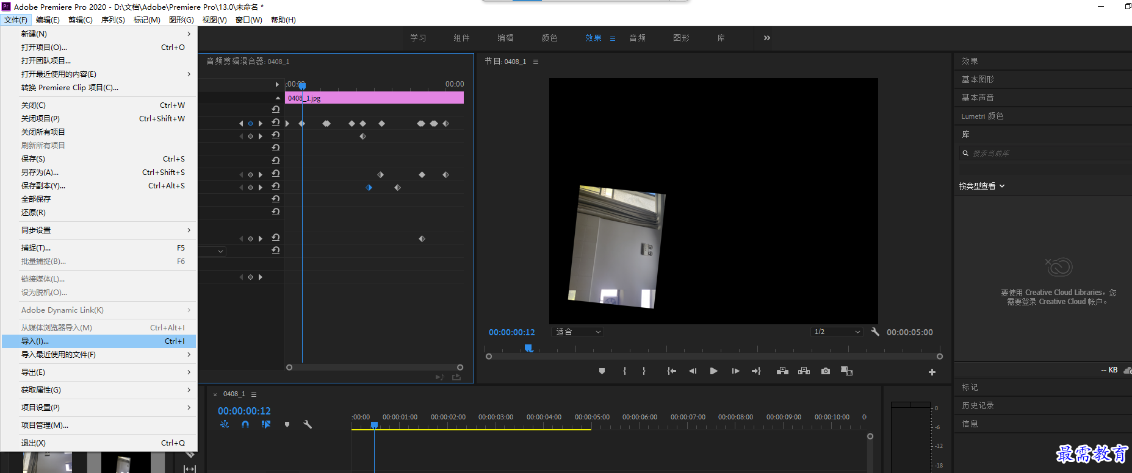Click Mark Out bracket button
The image size is (1132, 473).
(644, 371)
